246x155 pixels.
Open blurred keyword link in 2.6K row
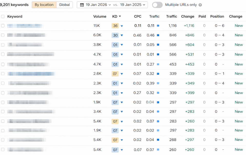pos(31,74)
